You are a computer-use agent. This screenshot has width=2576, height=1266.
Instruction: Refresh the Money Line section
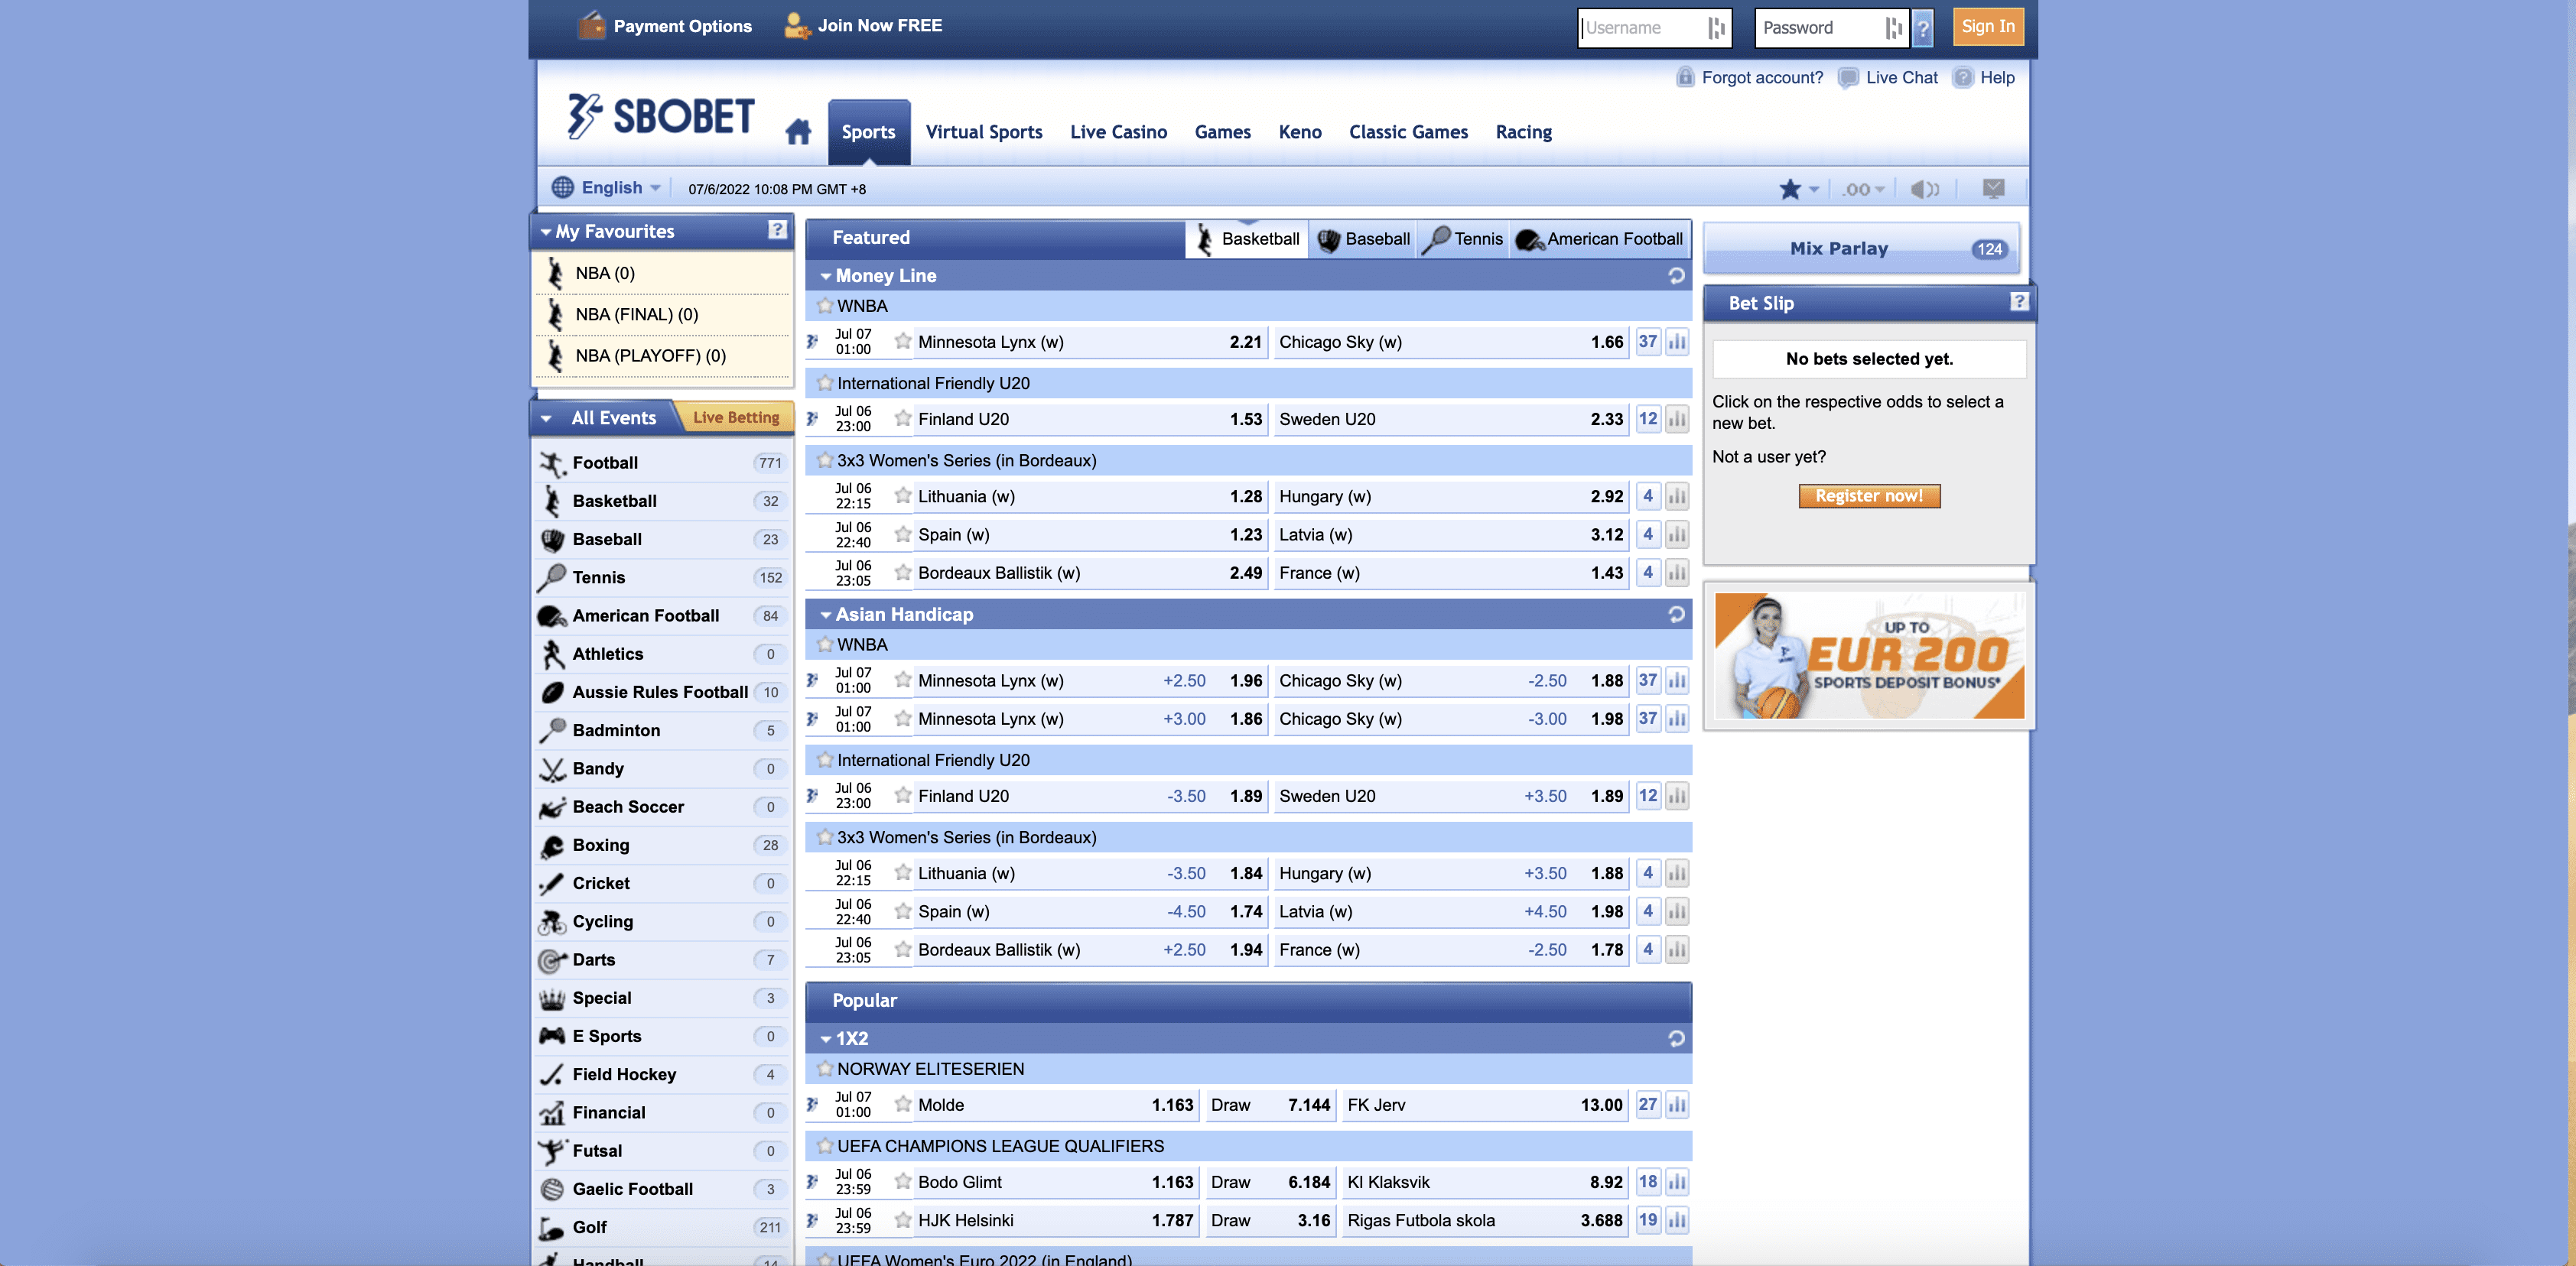pyautogui.click(x=1676, y=276)
